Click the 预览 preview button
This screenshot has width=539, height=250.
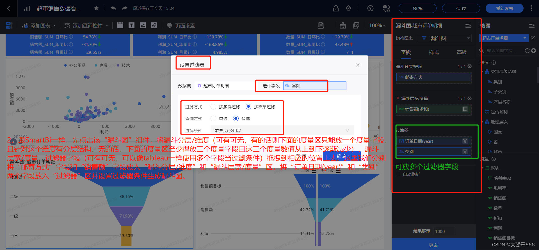(417, 8)
